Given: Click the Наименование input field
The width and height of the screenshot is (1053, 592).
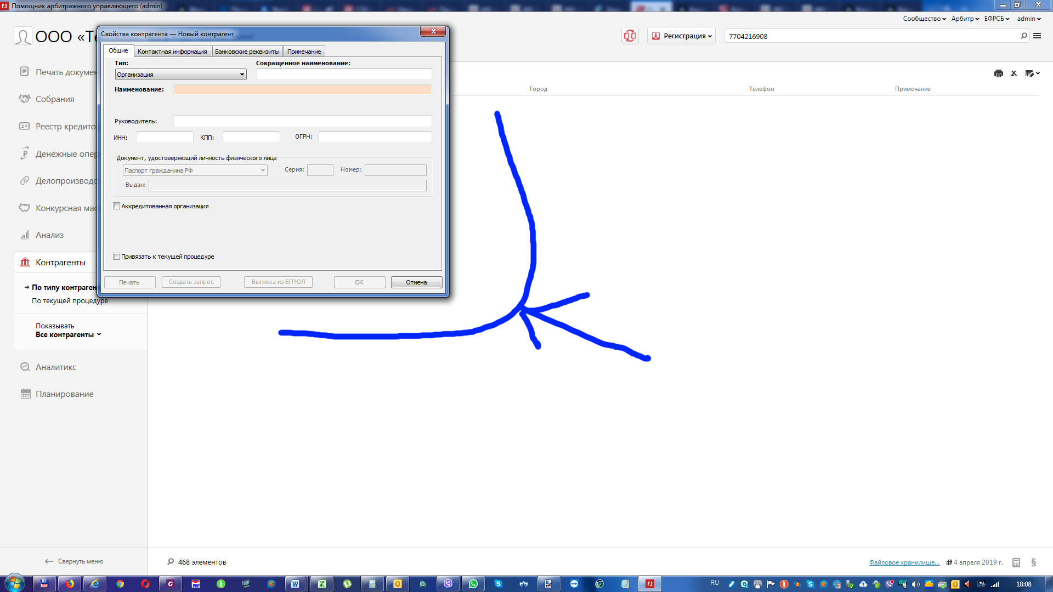Looking at the screenshot, I should 302,89.
